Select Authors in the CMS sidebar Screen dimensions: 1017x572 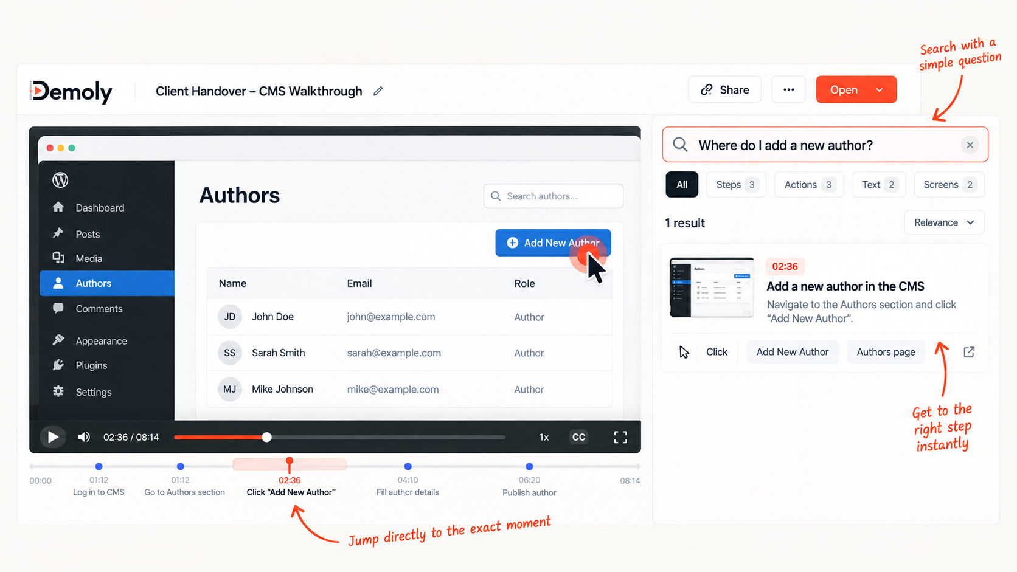pyautogui.click(x=106, y=283)
